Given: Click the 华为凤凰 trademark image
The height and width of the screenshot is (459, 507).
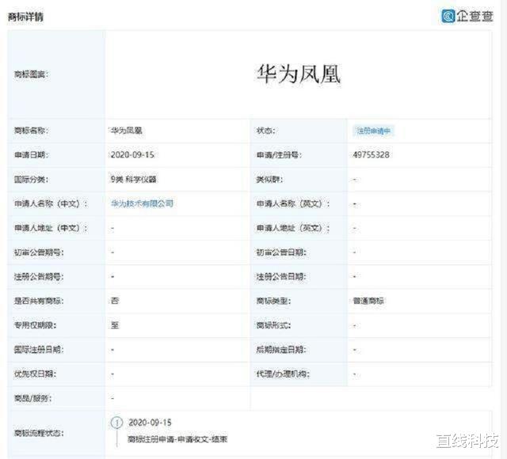Looking at the screenshot, I should pos(299,74).
